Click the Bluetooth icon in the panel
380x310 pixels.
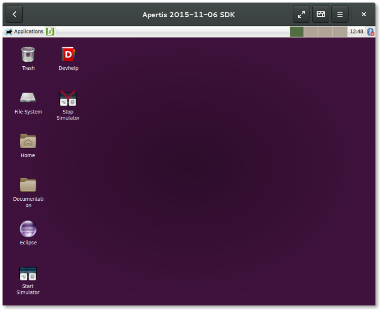[370, 31]
